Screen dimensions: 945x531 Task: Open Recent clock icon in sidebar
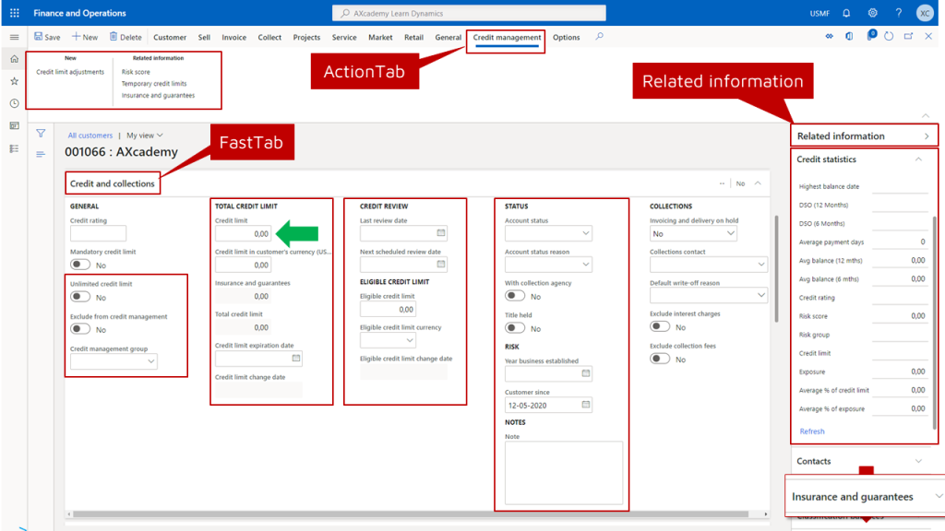[15, 103]
